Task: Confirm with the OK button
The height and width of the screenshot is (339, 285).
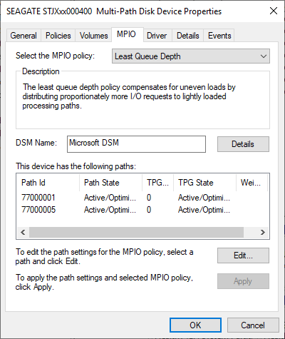Action: (195, 325)
